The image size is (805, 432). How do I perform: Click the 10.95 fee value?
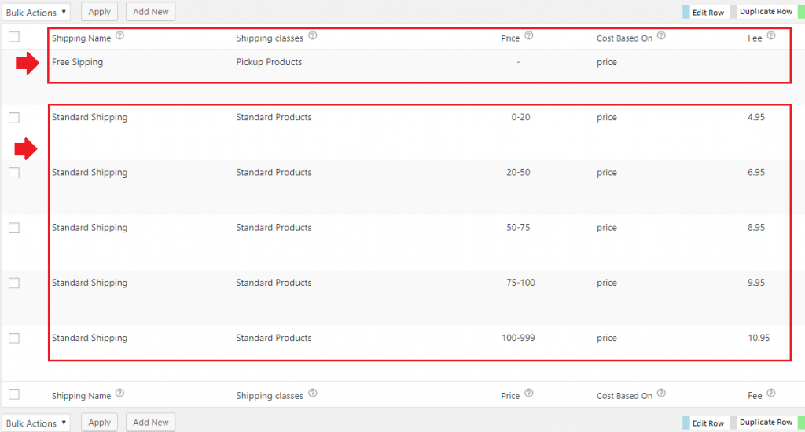click(759, 338)
